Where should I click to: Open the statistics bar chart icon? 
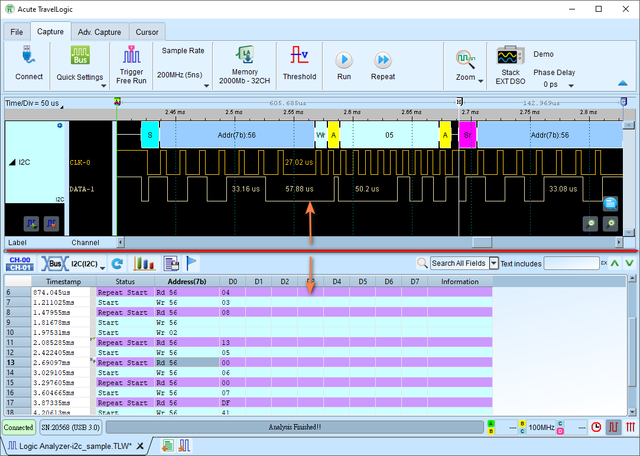(144, 263)
